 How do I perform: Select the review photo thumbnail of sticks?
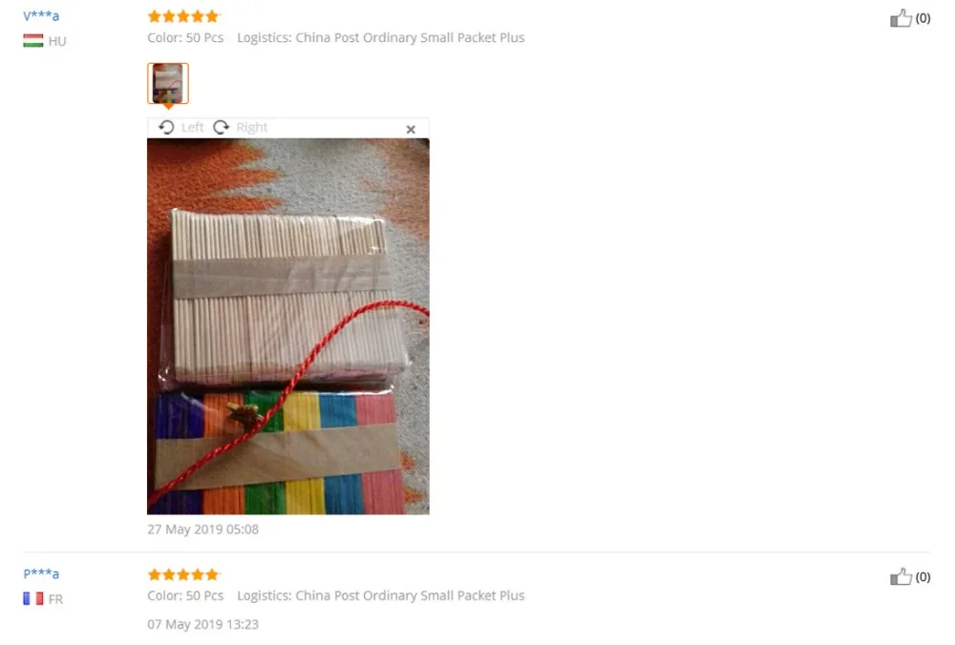pos(168,83)
